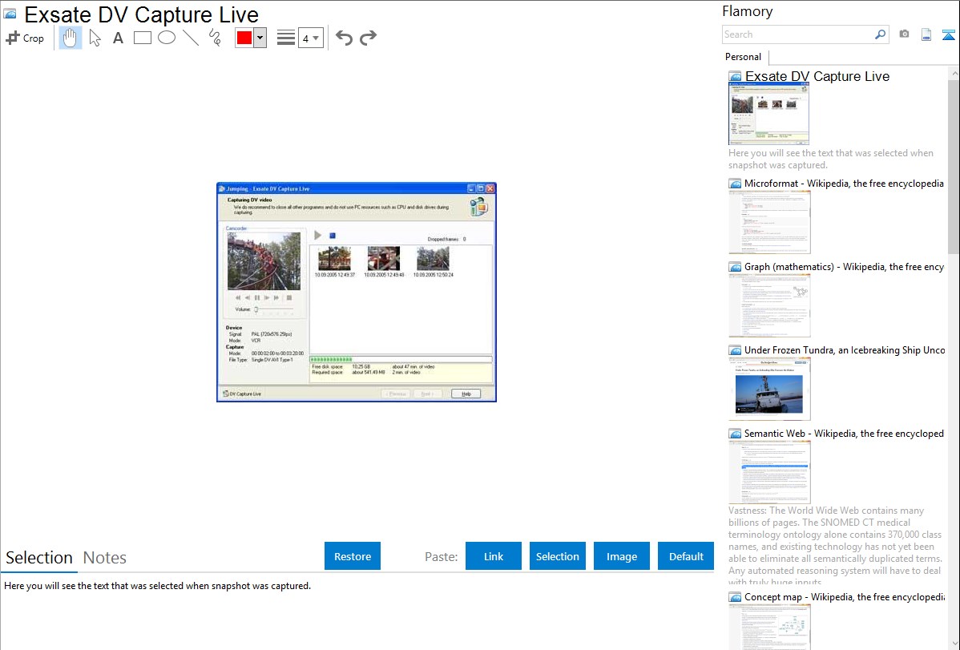The height and width of the screenshot is (650, 960).
Task: Select the Microformat - Wikipedia title text
Action: 844,184
